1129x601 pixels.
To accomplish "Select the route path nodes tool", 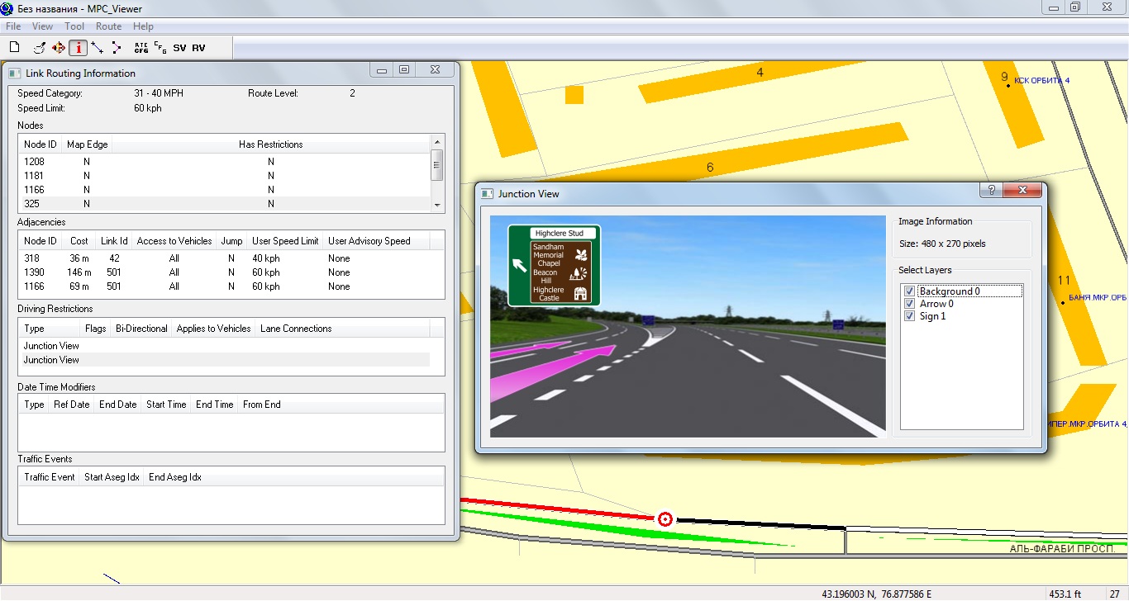I will [117, 48].
